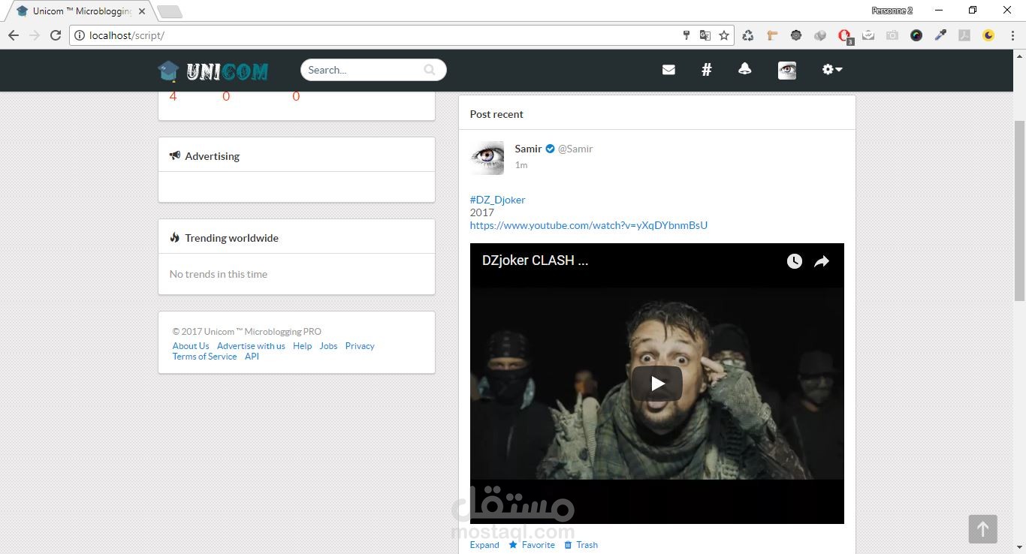Click the scrollbar up arrow
Viewport: 1026px width, 554px height.
[1019, 56]
